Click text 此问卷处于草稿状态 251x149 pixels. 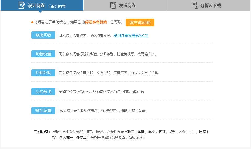click(x=50, y=22)
